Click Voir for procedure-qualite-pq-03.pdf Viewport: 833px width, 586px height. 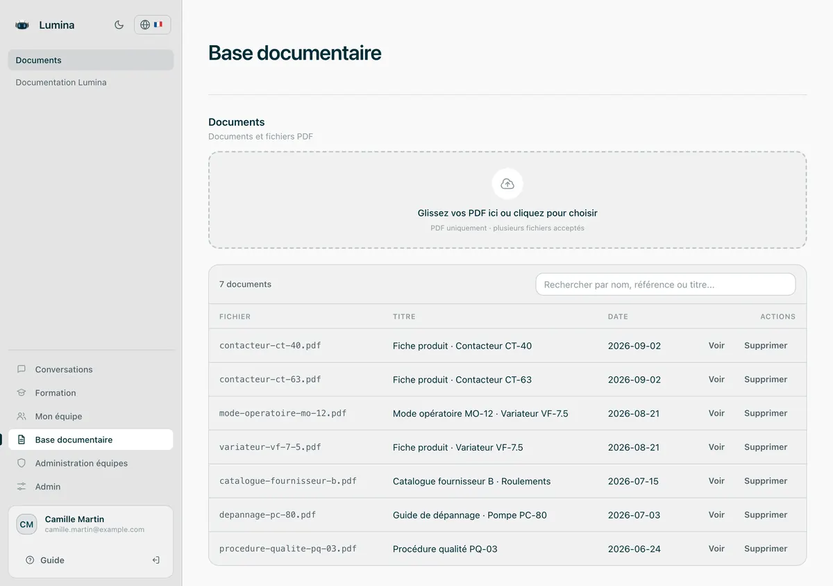[x=716, y=549]
